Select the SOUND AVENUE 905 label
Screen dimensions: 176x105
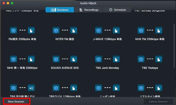coord(65,68)
